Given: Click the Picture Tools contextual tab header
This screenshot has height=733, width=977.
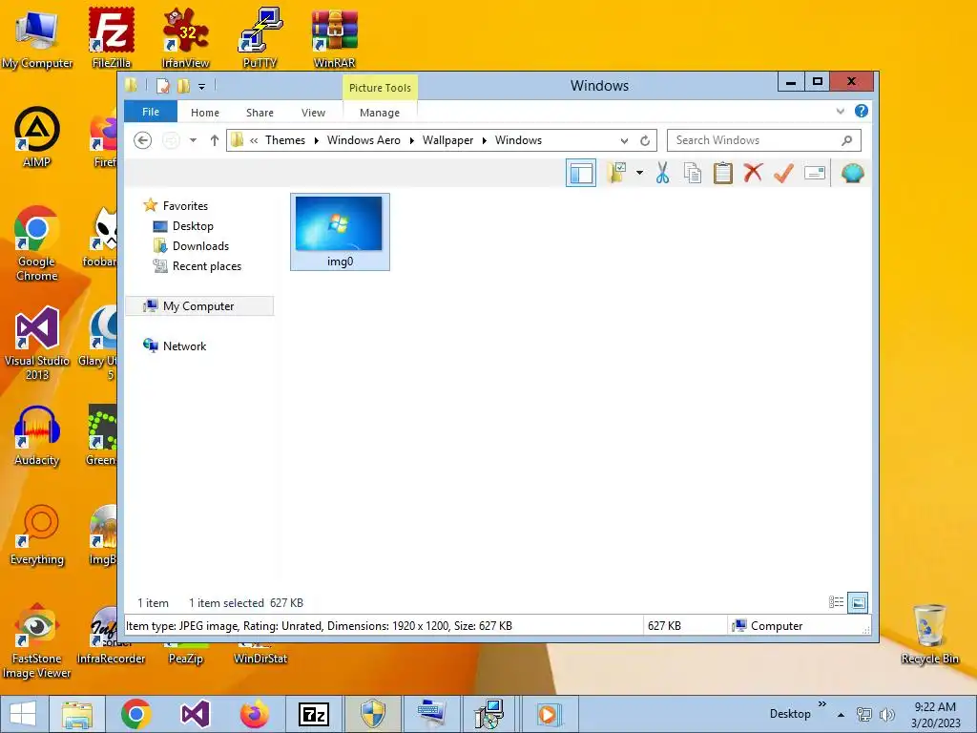Looking at the screenshot, I should point(380,88).
